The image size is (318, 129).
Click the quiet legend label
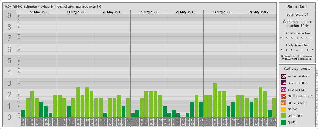292,122
